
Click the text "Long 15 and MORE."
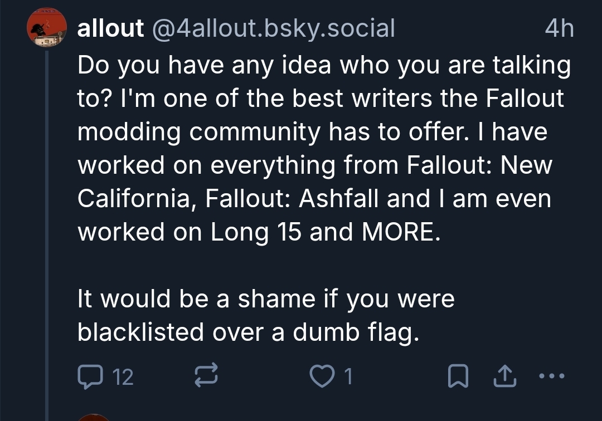(x=325, y=232)
